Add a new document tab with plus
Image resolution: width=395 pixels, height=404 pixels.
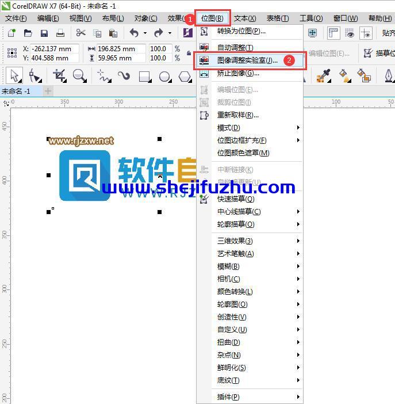pyautogui.click(x=48, y=91)
